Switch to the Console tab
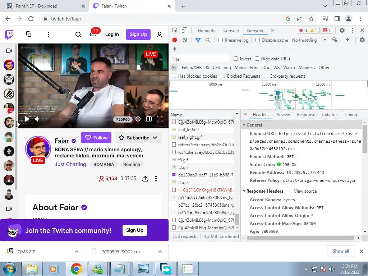 pyautogui.click(x=231, y=31)
